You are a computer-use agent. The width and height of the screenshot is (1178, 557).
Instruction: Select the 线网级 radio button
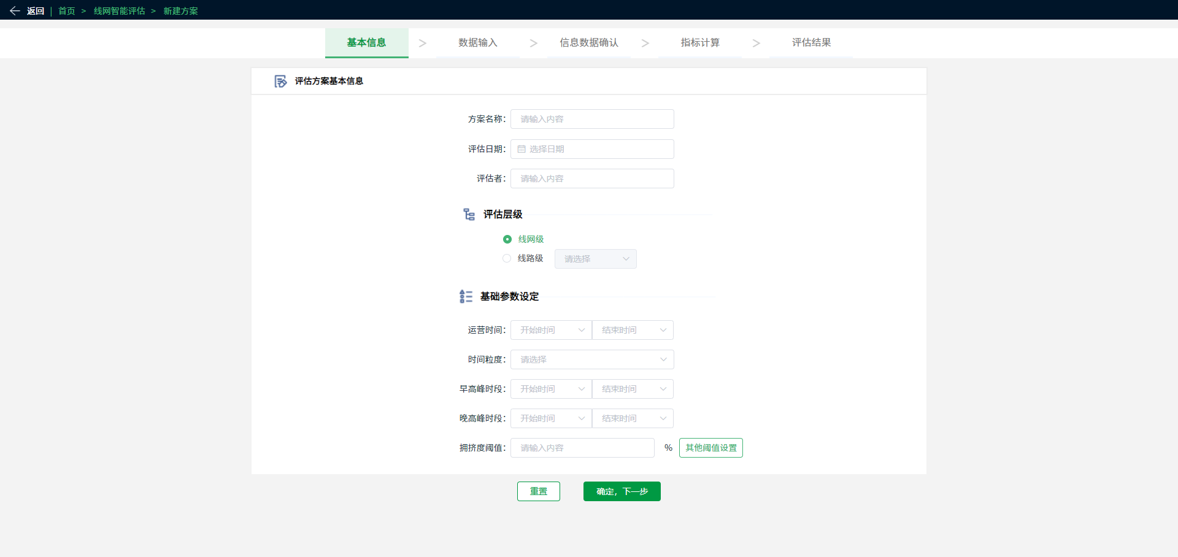coord(507,239)
